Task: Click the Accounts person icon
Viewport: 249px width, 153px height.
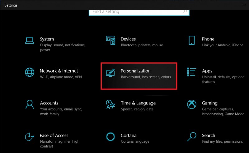Action: [30, 104]
